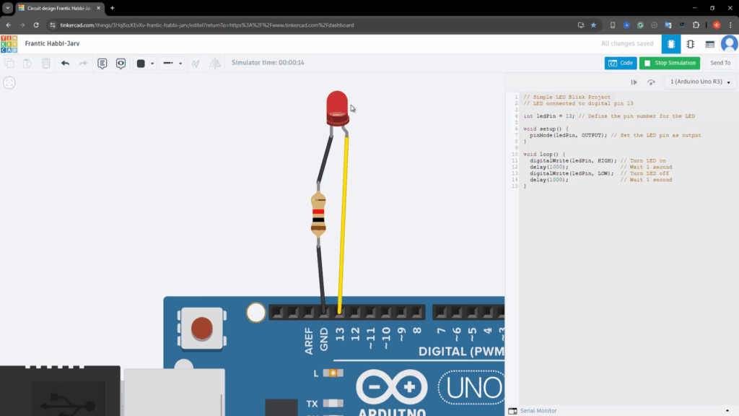Click the Redo arrow
This screenshot has height=416, width=739.
(x=83, y=63)
